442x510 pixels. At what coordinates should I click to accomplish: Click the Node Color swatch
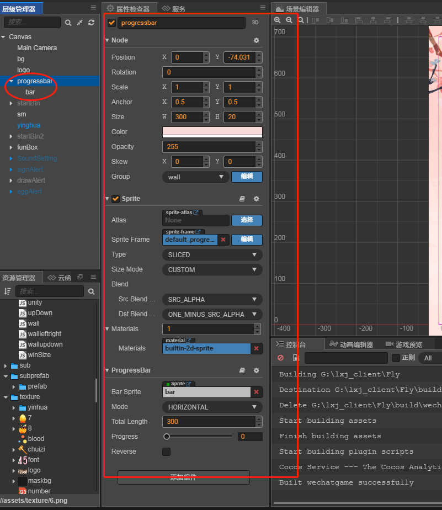(x=211, y=132)
